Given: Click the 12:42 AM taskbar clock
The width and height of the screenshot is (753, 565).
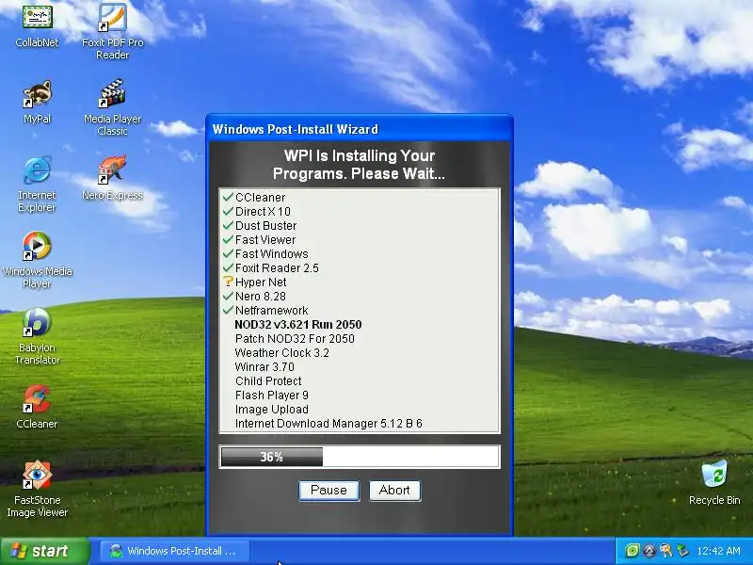Looking at the screenshot, I should coord(718,551).
